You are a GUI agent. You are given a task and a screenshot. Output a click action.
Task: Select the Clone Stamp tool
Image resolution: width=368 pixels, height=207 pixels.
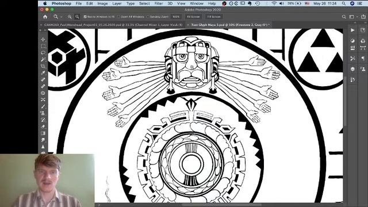pos(43,113)
